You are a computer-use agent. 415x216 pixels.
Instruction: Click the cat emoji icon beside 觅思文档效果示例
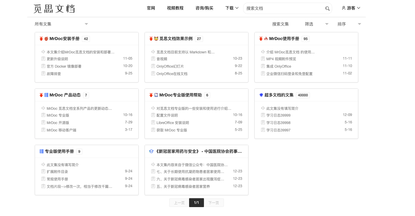pyautogui.click(x=156, y=39)
